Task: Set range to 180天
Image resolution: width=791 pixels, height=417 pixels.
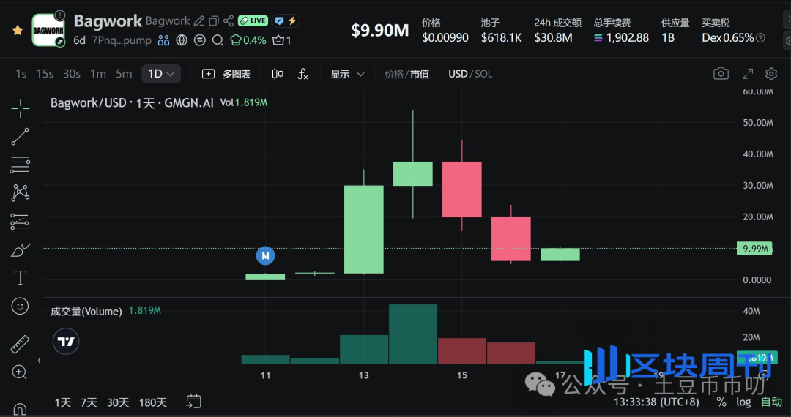Action: click(x=153, y=402)
